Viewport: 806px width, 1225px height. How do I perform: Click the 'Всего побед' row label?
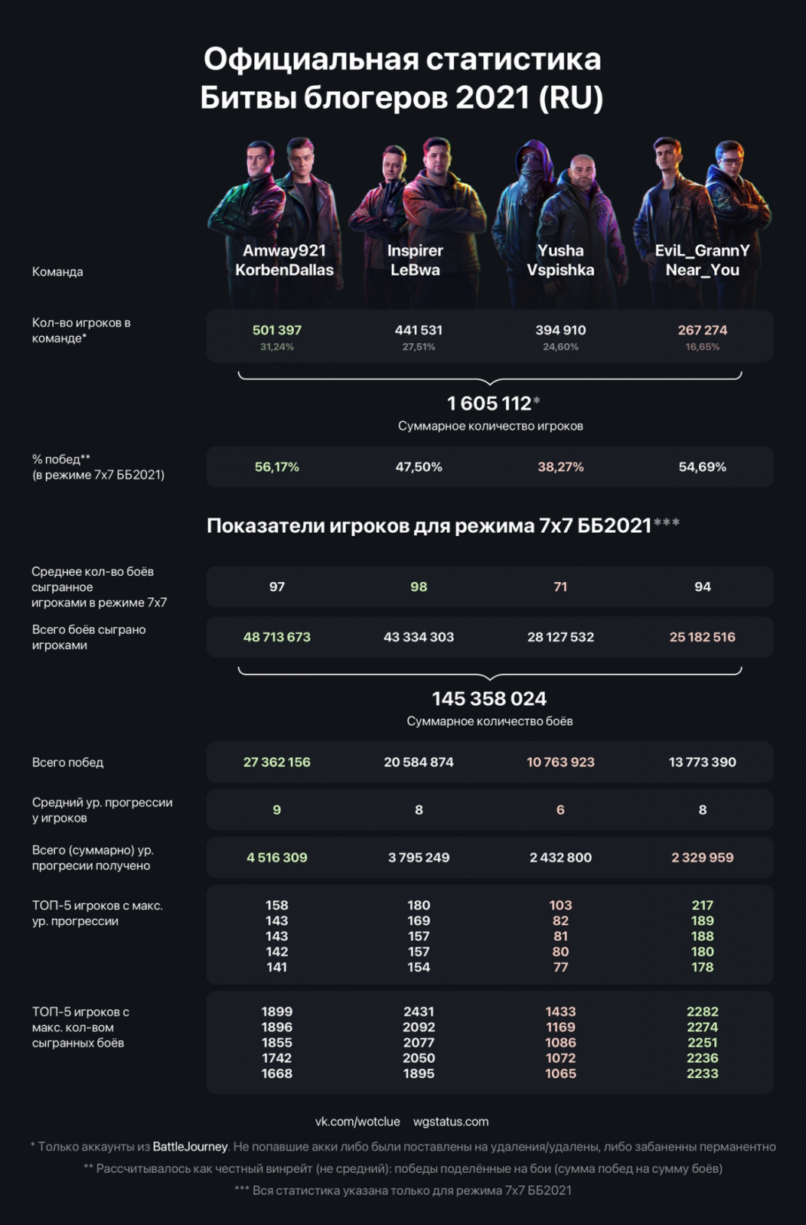click(x=67, y=763)
